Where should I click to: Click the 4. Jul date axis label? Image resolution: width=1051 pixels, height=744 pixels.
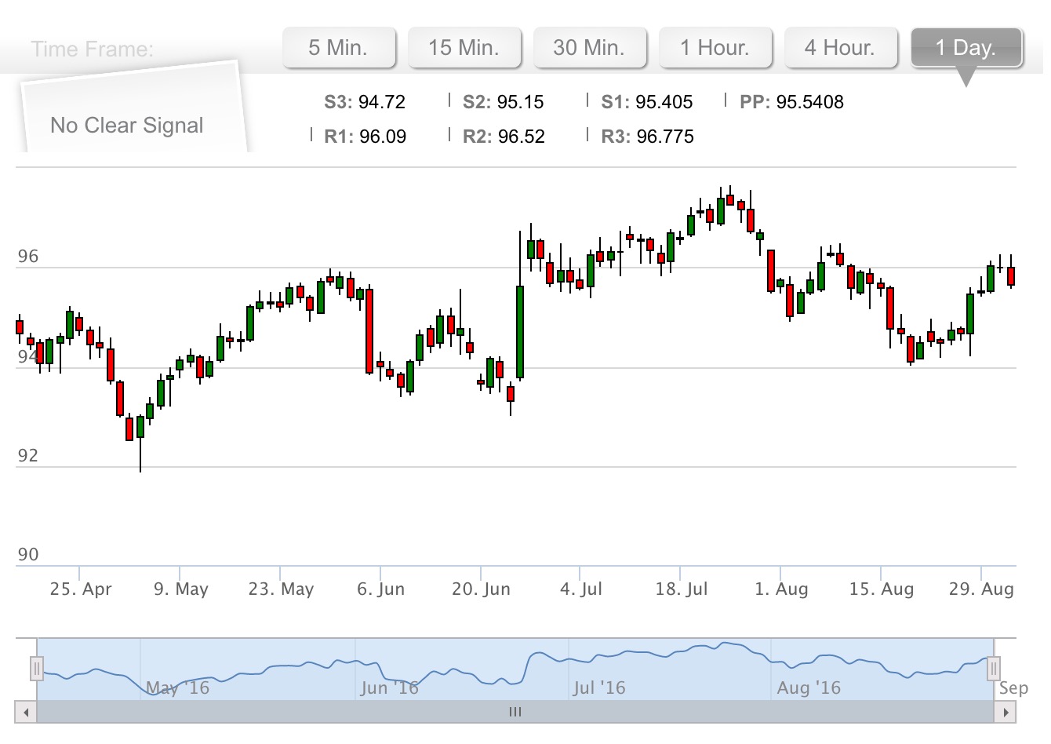[x=581, y=589]
